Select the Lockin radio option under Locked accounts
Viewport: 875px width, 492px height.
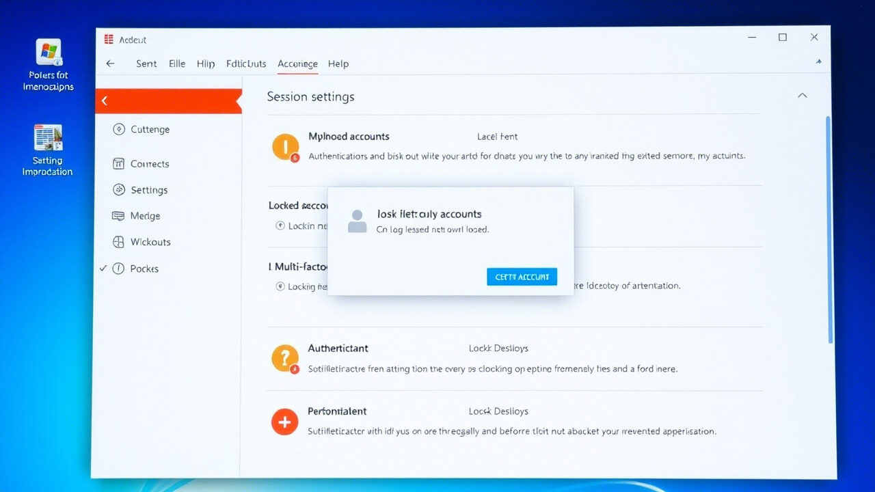[x=280, y=227]
